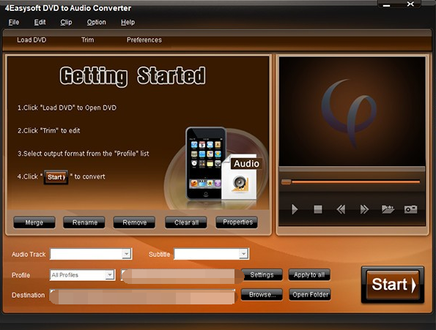Image resolution: width=436 pixels, height=330 pixels.
Task: Open the File menu
Action: (14, 22)
